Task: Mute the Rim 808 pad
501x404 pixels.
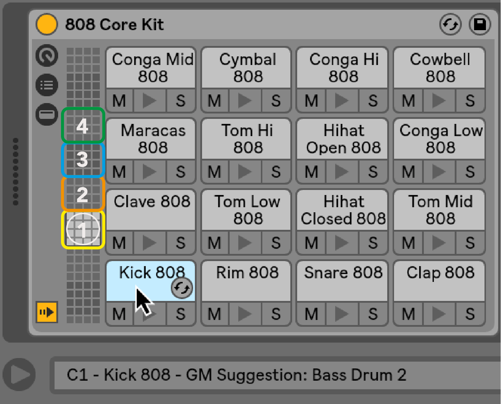Action: 215,314
